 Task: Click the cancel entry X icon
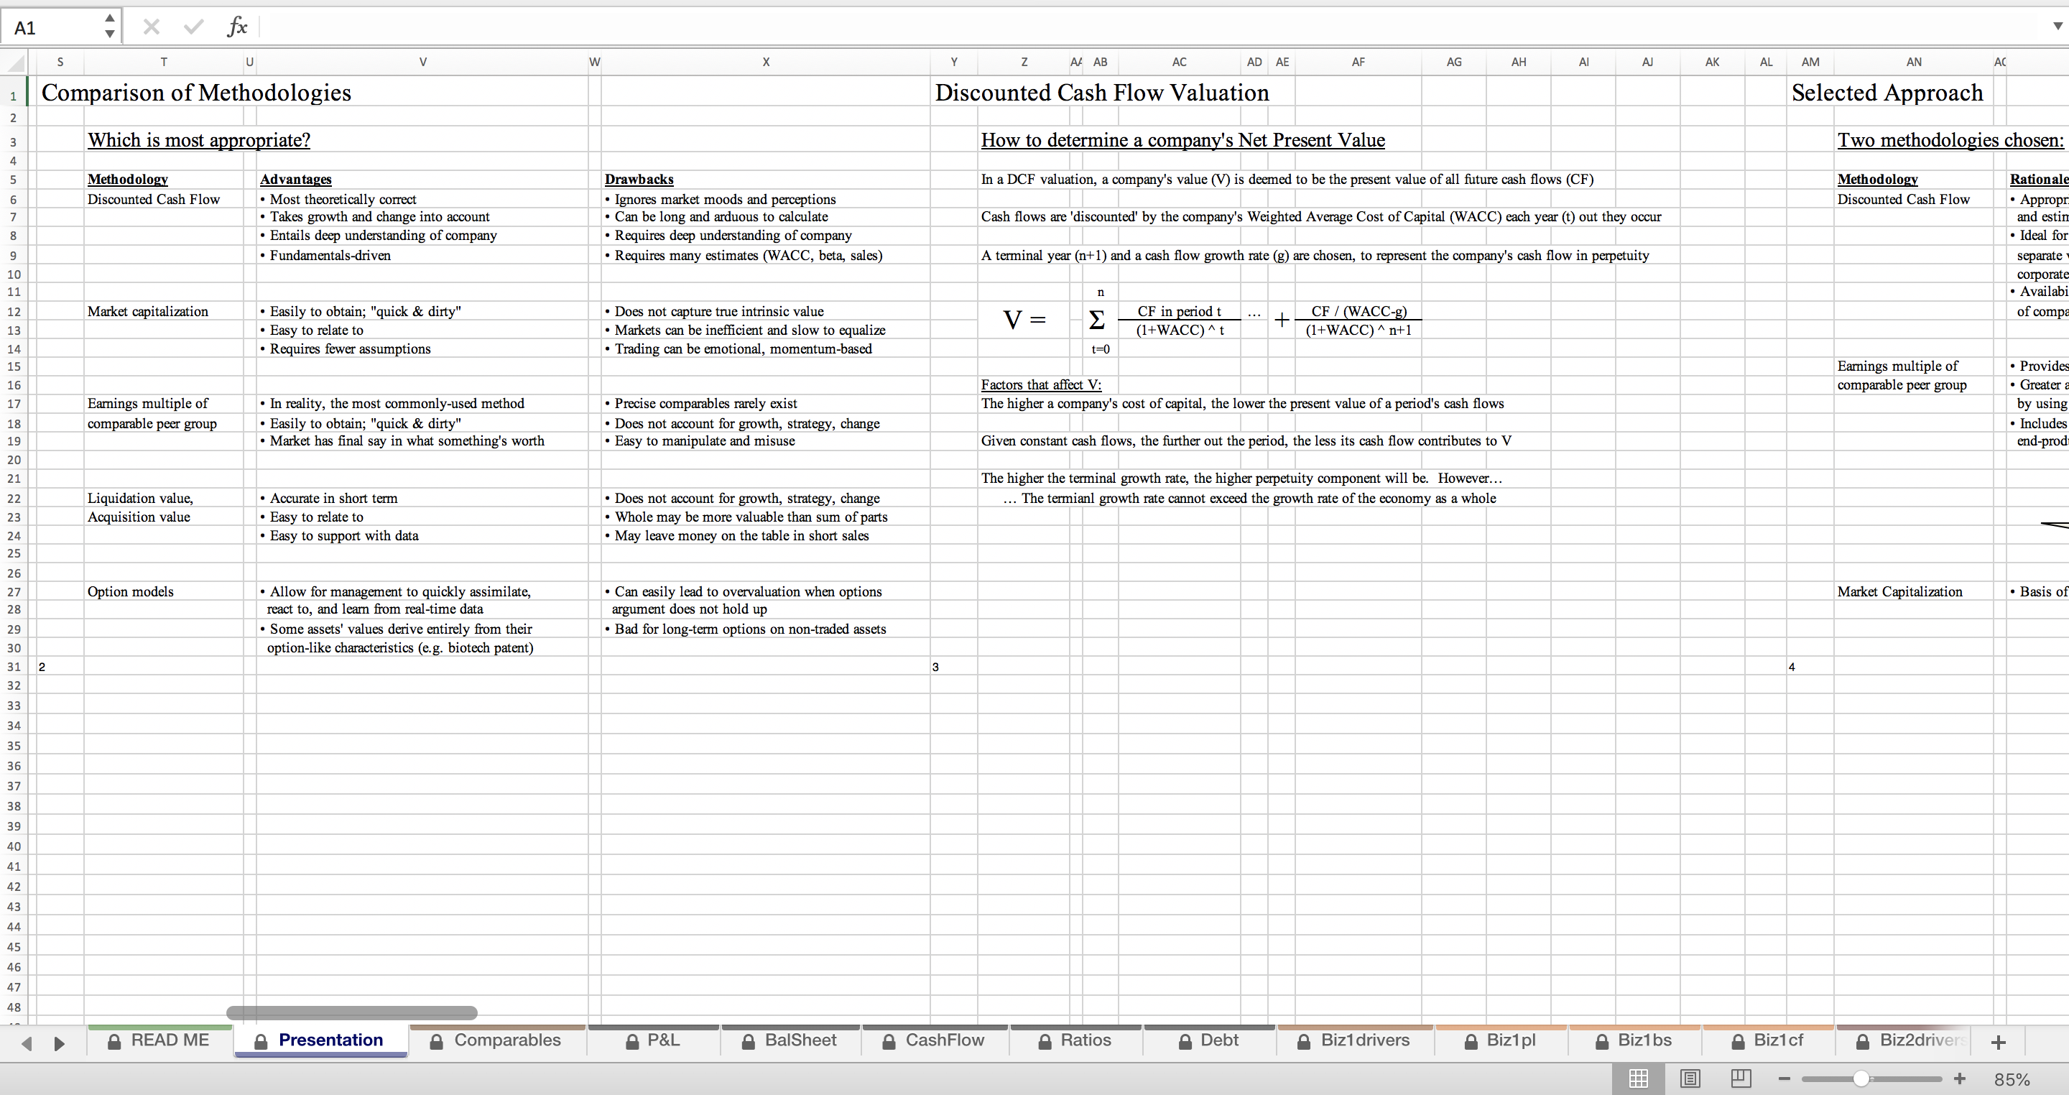pyautogui.click(x=151, y=27)
